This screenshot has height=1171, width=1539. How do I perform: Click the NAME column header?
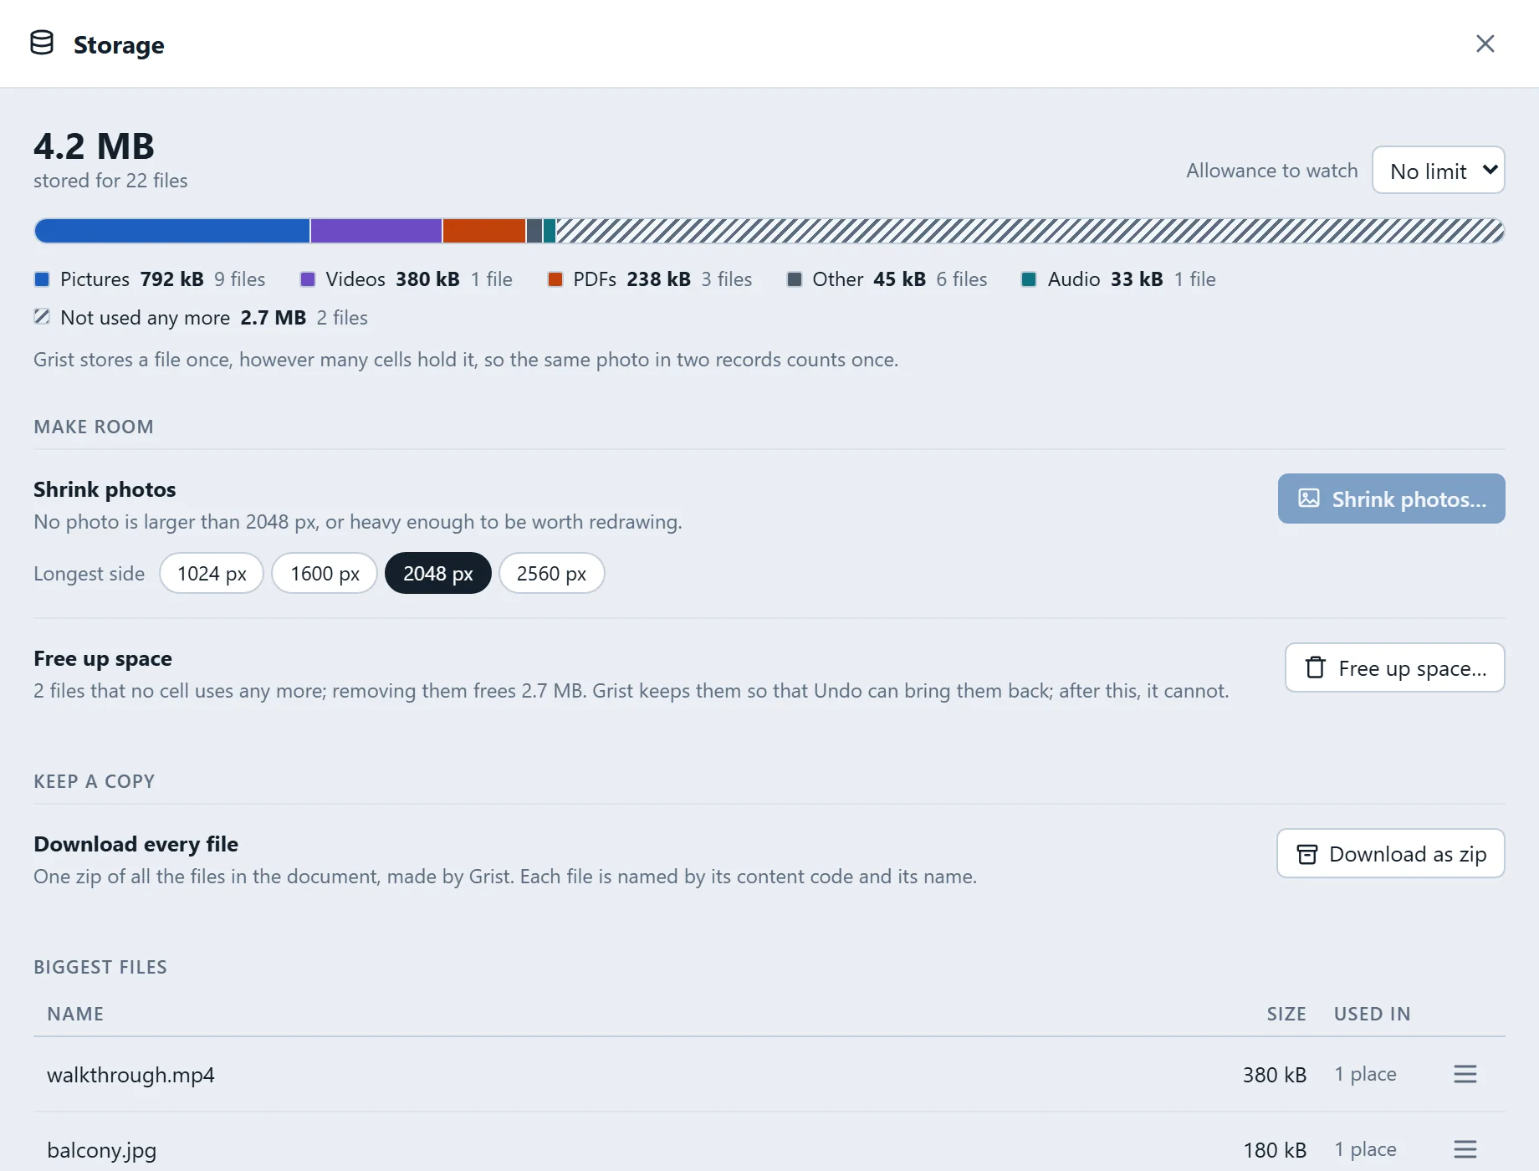[75, 1014]
